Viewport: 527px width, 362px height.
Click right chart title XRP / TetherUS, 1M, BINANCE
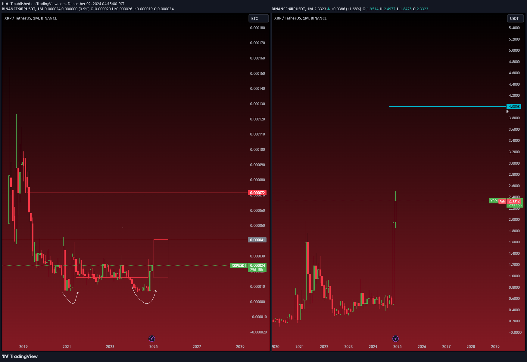coord(301,18)
